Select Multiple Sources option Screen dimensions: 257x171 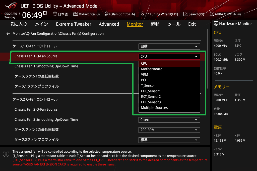coord(169,108)
